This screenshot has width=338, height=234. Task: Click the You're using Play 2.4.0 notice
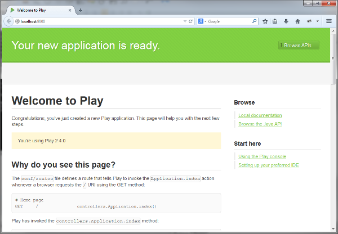click(x=116, y=141)
